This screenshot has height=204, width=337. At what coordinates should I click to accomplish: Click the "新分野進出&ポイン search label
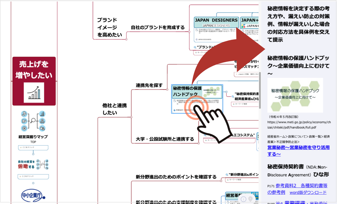[x=244, y=175]
